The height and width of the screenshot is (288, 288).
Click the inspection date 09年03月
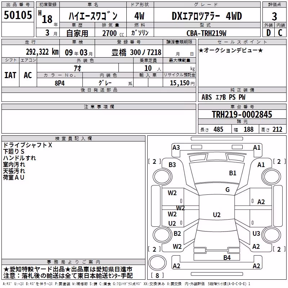(79, 53)
